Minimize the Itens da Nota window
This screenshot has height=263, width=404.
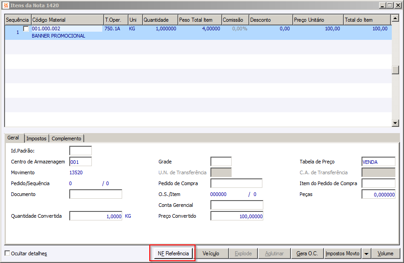point(383,5)
